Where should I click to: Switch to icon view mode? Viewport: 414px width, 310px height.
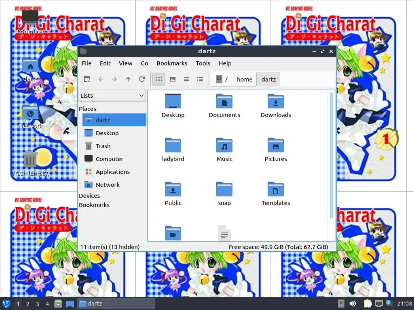pos(158,79)
